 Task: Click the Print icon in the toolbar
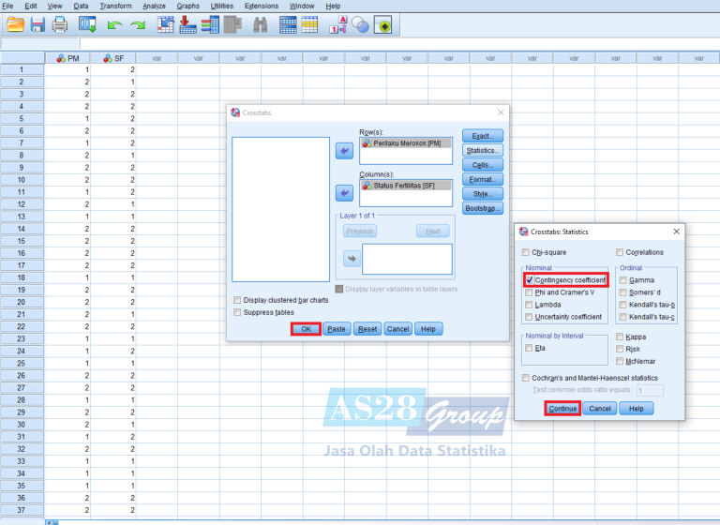coord(60,26)
